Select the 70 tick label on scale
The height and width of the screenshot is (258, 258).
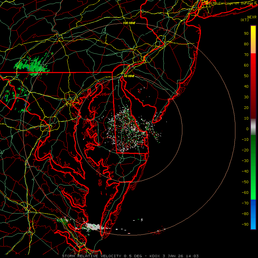coord(246,55)
